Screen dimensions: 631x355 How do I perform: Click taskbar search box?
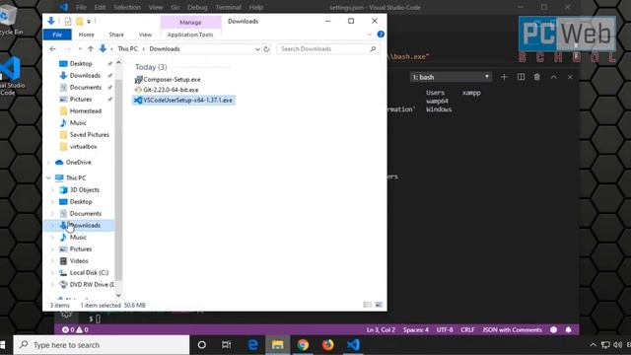[102, 345]
